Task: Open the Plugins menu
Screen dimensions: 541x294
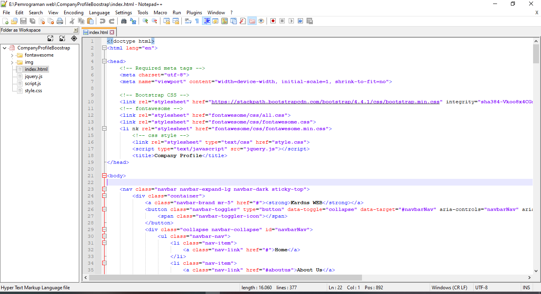Action: point(194,12)
